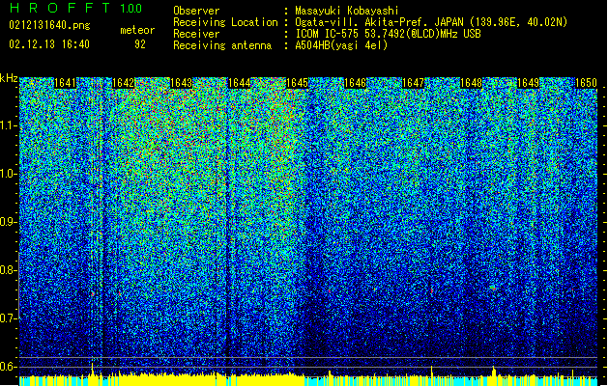Click the 0.7 kHz axis label
The height and width of the screenshot is (386, 608).
(9, 318)
